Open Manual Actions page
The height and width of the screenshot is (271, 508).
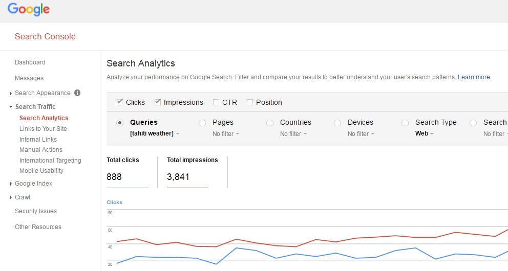[41, 150]
